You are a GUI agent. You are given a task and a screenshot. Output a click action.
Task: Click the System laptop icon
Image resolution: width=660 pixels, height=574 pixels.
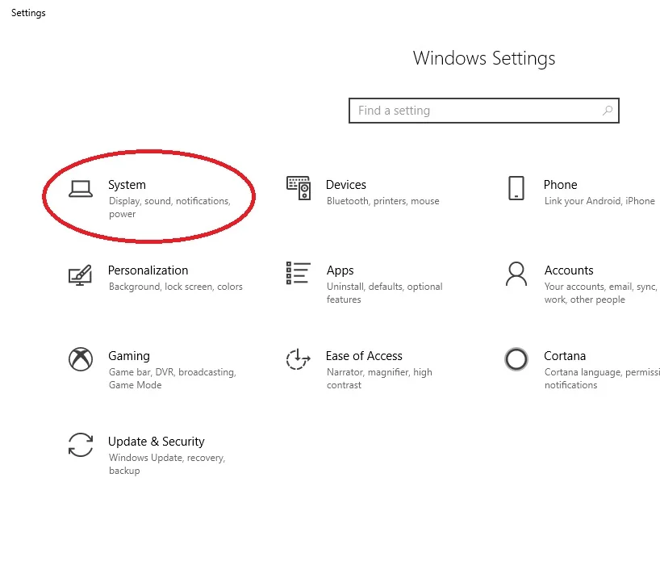81,189
